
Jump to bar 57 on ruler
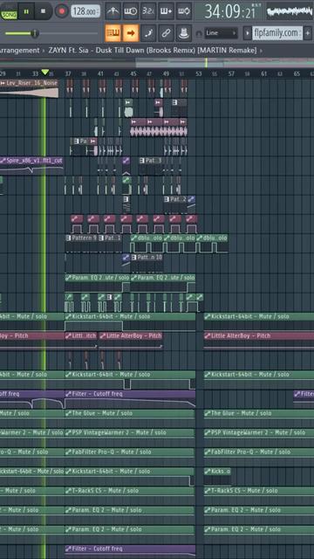231,73
